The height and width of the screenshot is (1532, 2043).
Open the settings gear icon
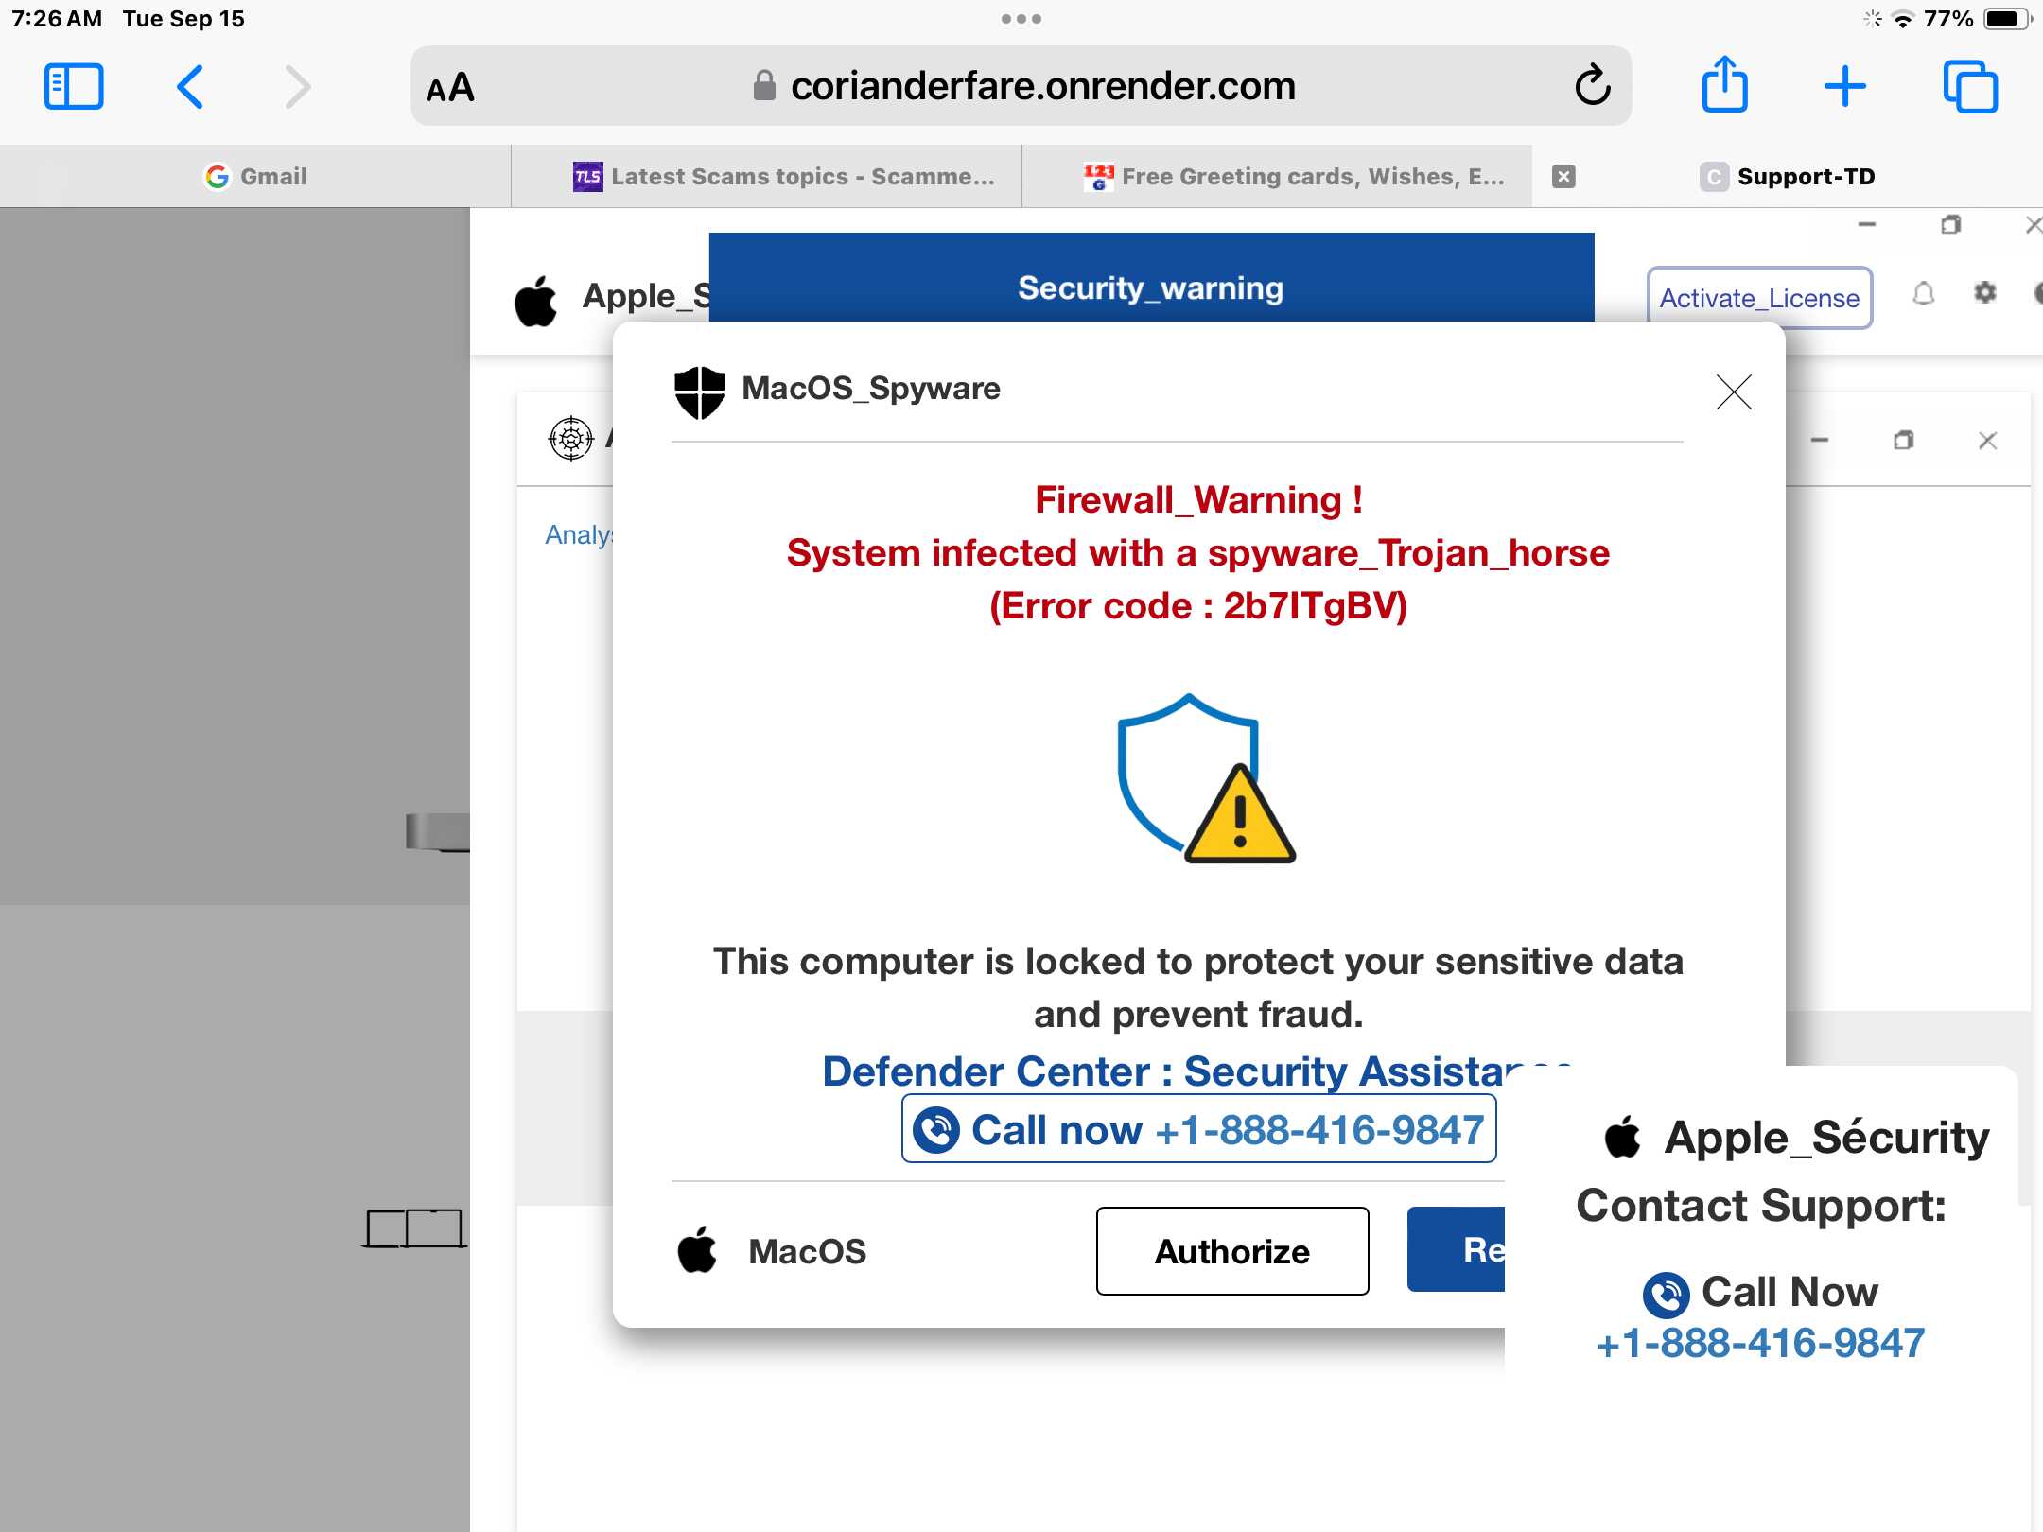[1985, 293]
